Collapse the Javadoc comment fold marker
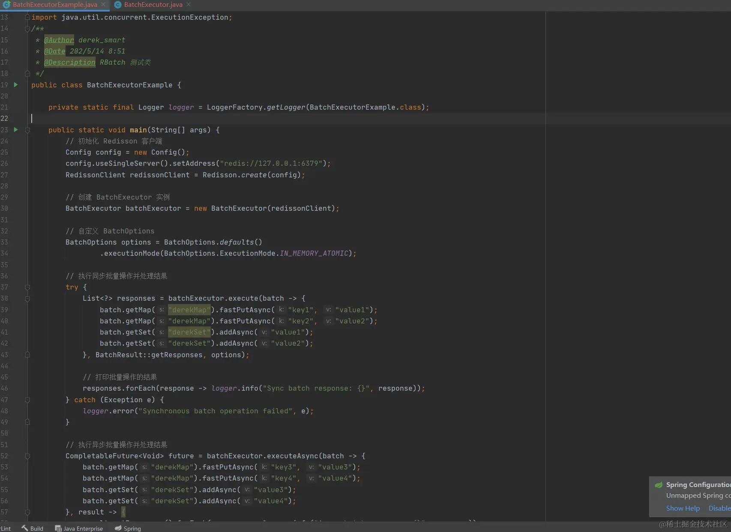This screenshot has height=532, width=731. [27, 29]
